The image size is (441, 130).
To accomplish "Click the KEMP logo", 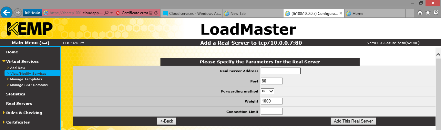I will click(29, 29).
